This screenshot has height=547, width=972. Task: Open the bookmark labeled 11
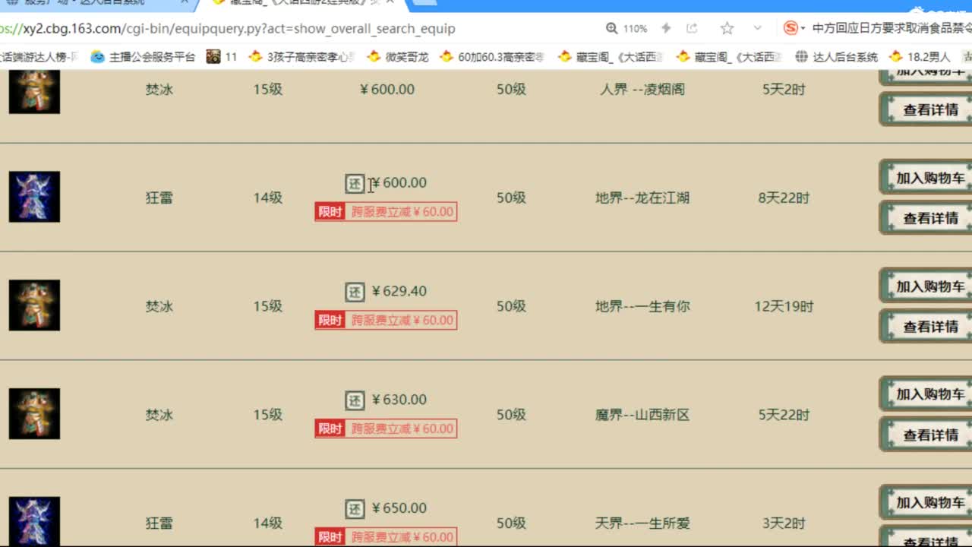pyautogui.click(x=222, y=57)
